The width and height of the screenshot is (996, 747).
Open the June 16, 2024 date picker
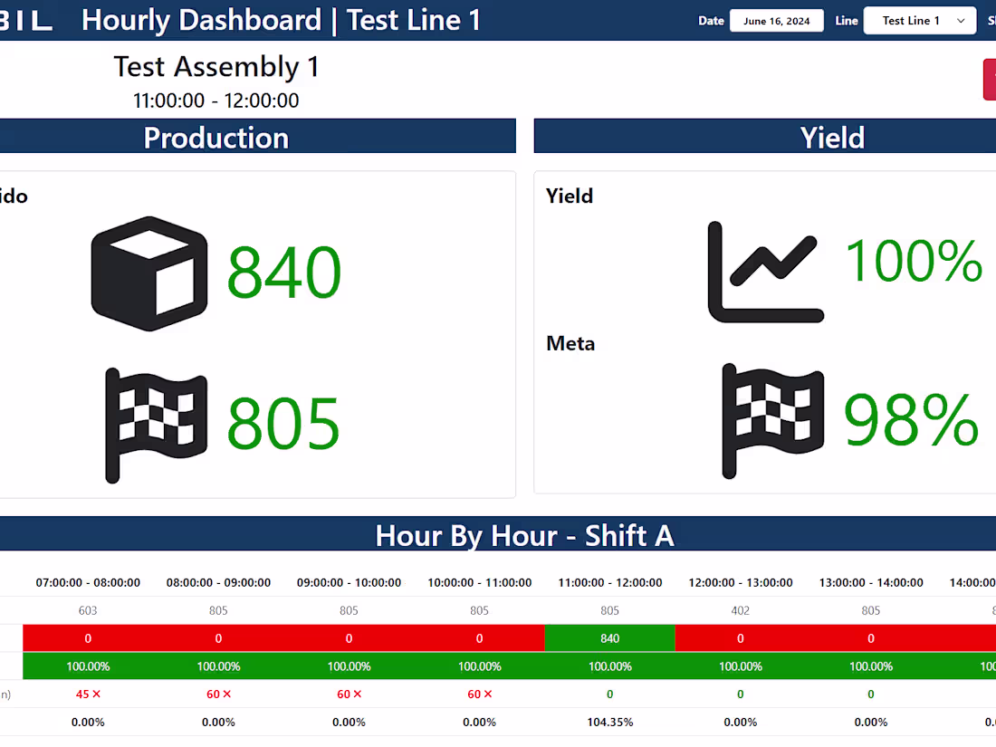coord(776,20)
